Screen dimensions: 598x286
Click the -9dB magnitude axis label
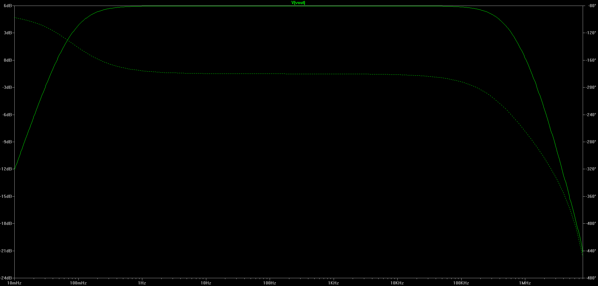(x=7, y=142)
